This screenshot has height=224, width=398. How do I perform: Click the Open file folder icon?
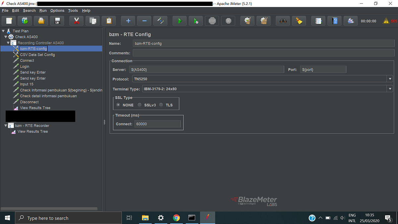(41, 21)
